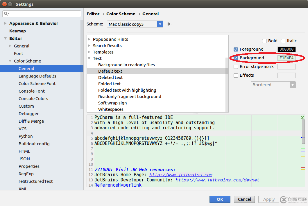308x206 pixels.
Task: Expand Appearance & Behavior section
Action: (6, 23)
